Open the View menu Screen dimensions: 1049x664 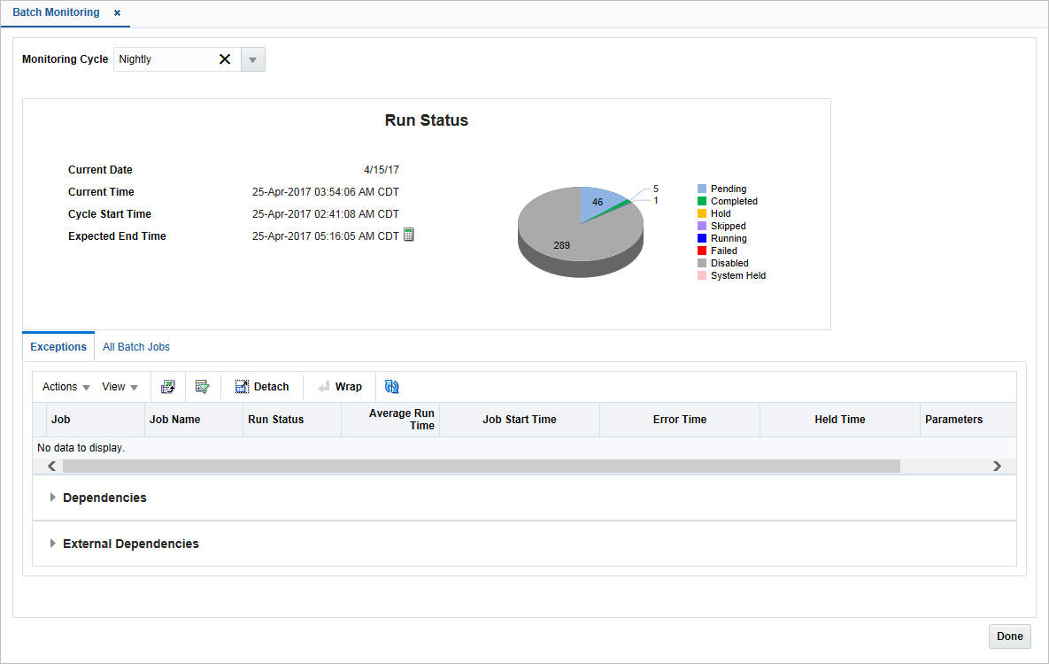(120, 386)
